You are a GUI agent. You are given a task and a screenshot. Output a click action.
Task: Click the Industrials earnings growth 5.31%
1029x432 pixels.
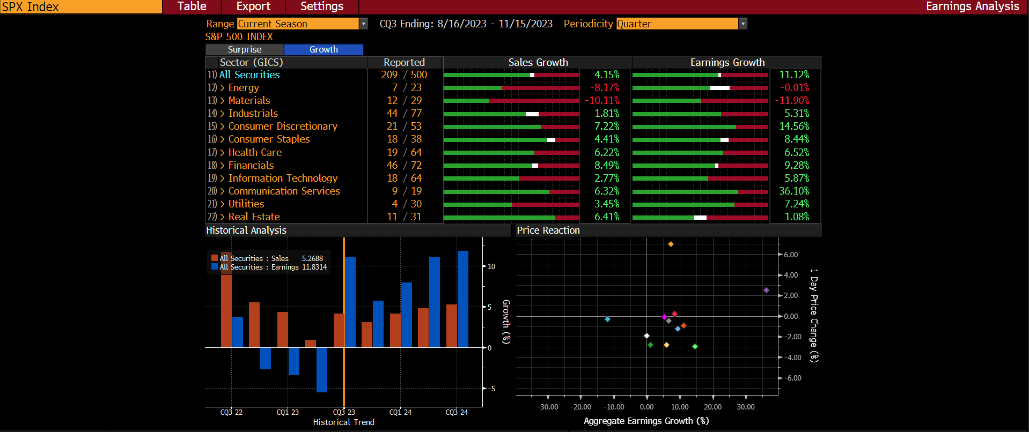[x=797, y=113]
